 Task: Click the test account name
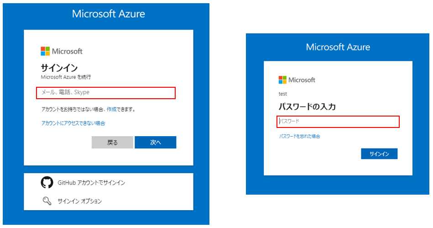(x=283, y=94)
